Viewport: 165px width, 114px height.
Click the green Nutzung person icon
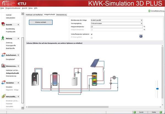[x=3, y=38]
